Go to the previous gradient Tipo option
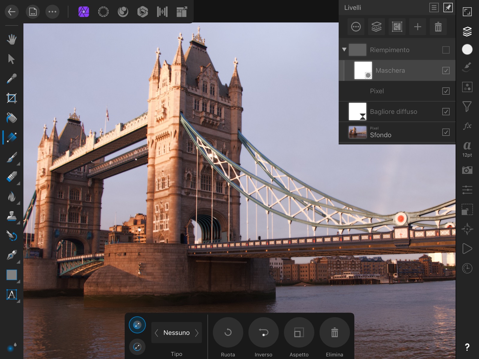The height and width of the screenshot is (359, 479). click(x=156, y=333)
